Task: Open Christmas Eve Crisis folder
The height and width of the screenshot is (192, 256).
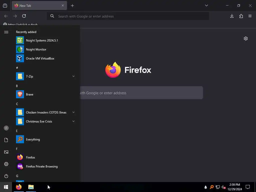Action: (46, 121)
